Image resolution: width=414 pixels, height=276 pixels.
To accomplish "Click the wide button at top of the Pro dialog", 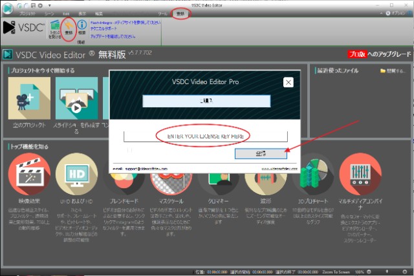I will pos(206,101).
